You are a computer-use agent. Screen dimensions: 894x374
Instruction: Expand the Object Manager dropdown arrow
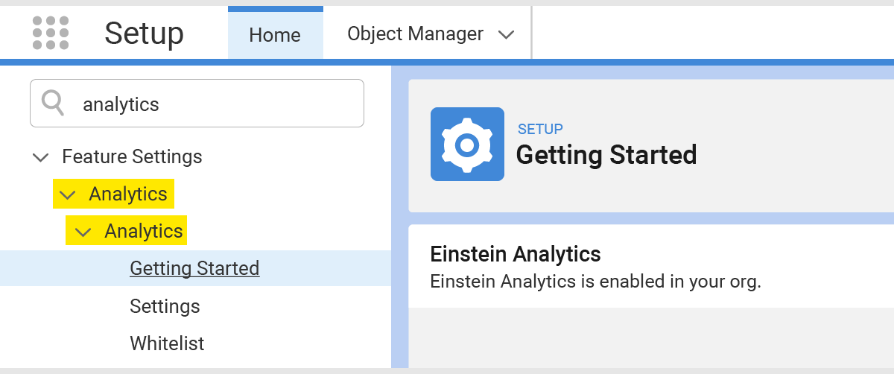[506, 35]
